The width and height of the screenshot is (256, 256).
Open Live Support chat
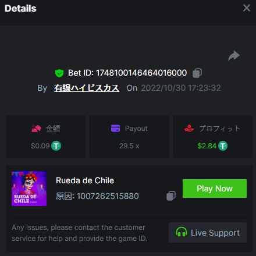point(208,232)
